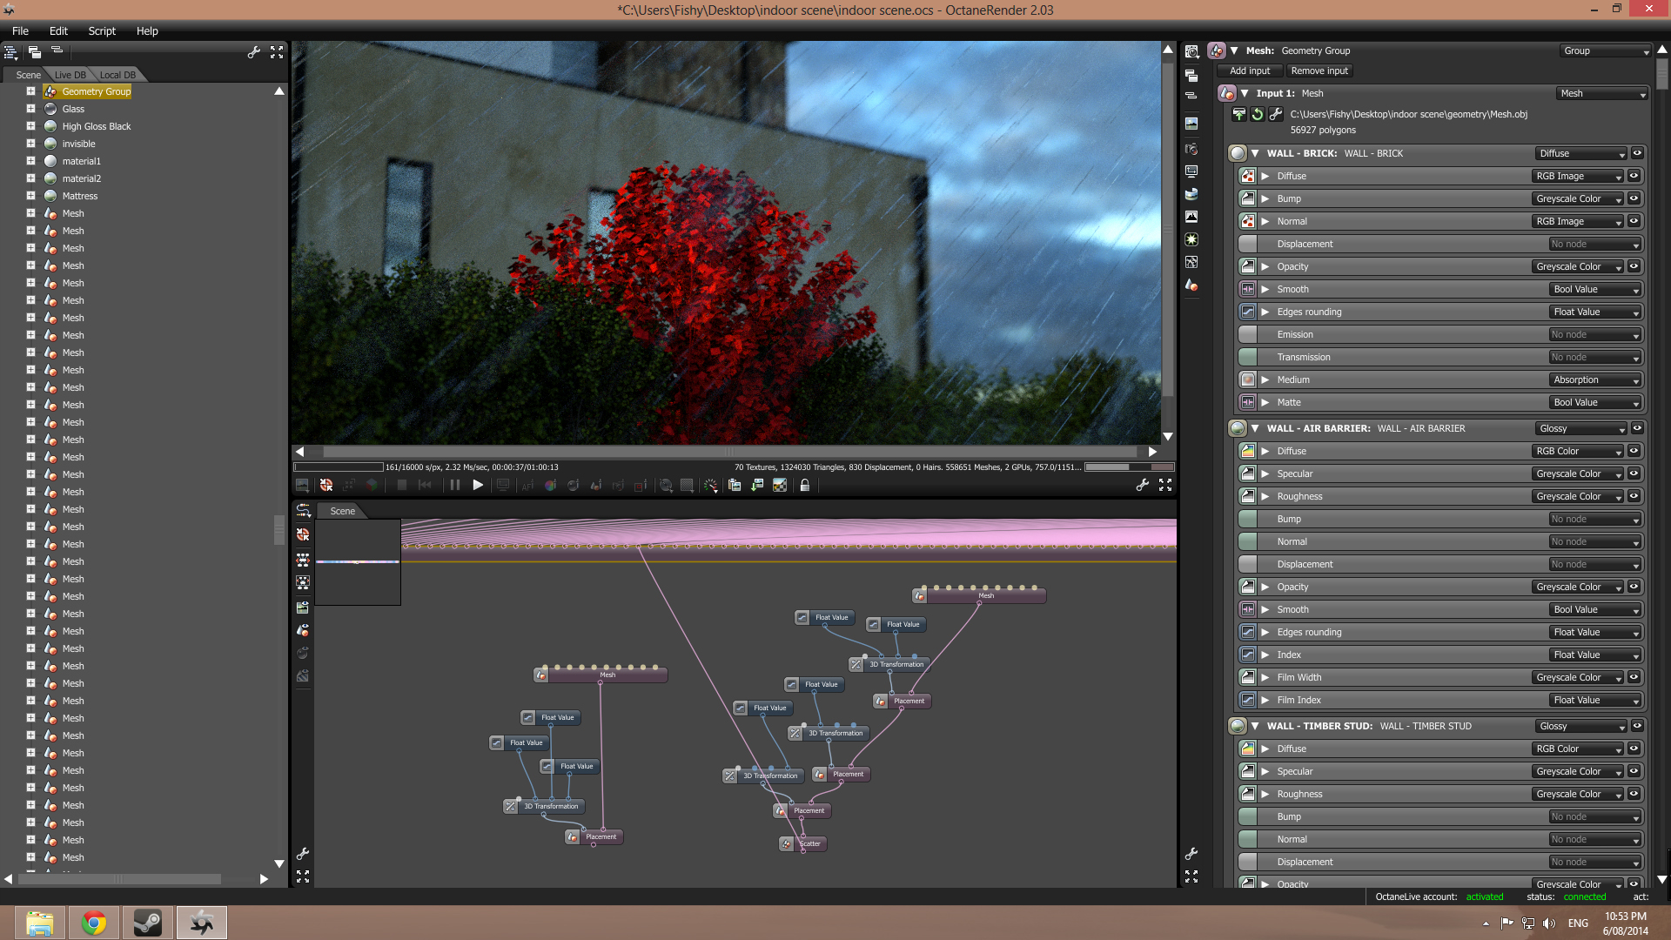Open the WALL - BRICK Diffuse material type dropdown
This screenshot has width=1671, height=940.
pyautogui.click(x=1580, y=153)
